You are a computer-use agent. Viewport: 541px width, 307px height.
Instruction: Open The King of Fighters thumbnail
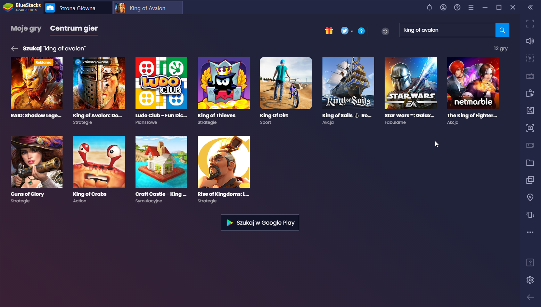[x=473, y=83]
